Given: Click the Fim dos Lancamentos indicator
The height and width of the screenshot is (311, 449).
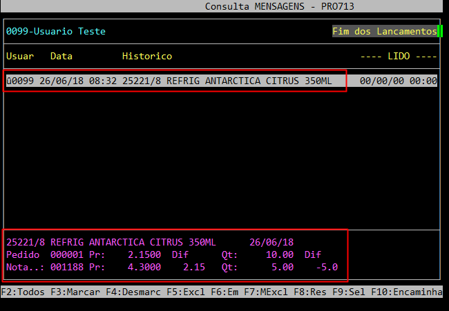Looking at the screenshot, I should [384, 32].
